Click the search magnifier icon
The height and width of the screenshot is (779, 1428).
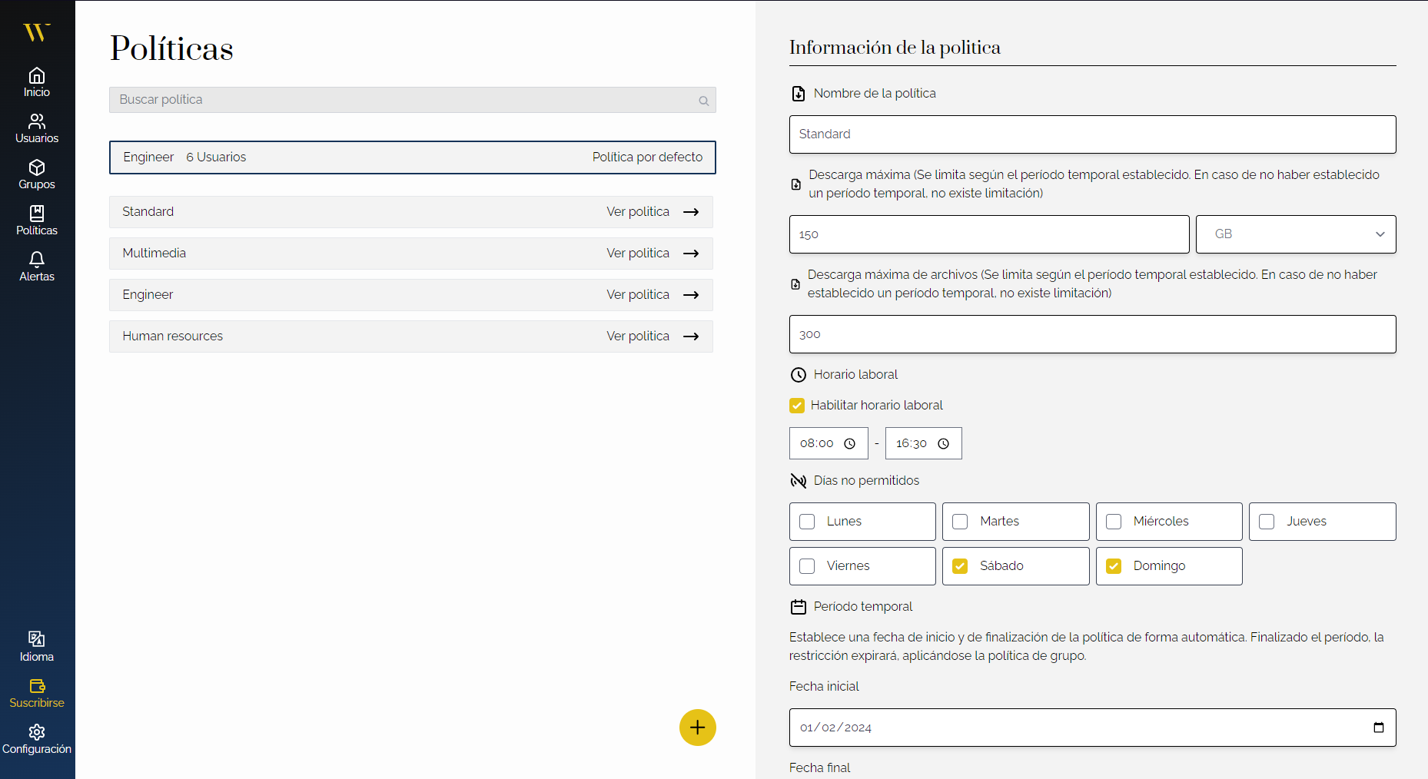coord(703,101)
